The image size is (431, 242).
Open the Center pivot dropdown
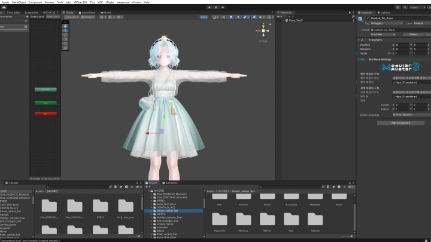[x=72, y=17]
